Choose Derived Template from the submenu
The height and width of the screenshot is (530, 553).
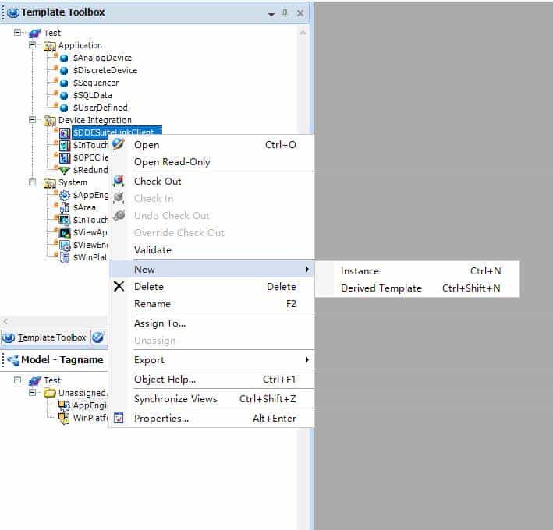417,288
